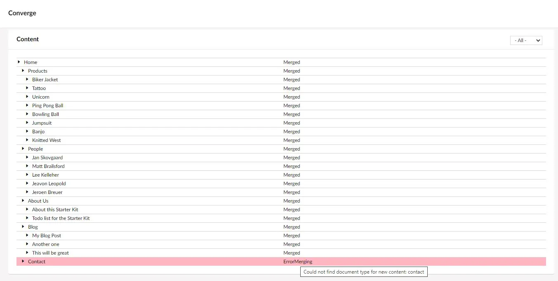Open the All filter dropdown
The height and width of the screenshot is (281, 558).
[x=526, y=40]
